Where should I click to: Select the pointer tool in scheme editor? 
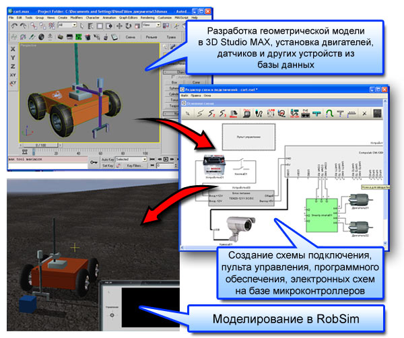[x=188, y=113]
